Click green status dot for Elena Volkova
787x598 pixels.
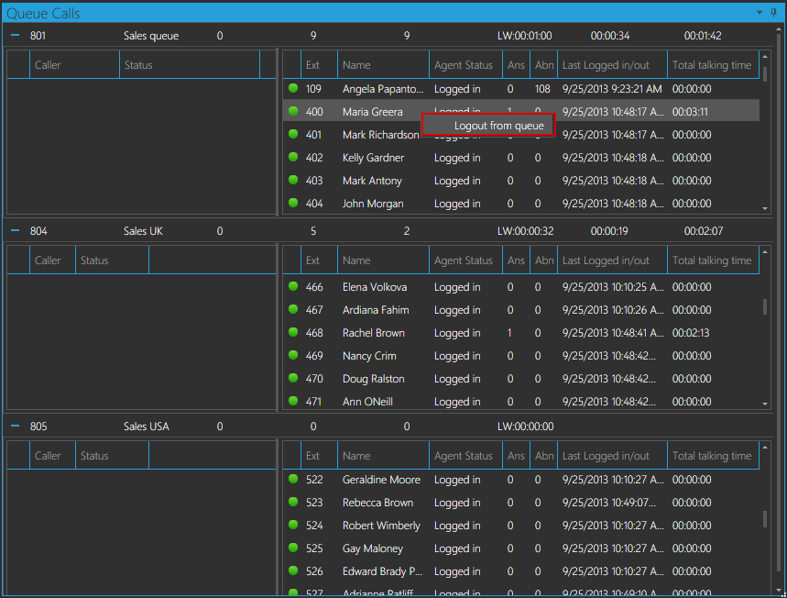293,286
